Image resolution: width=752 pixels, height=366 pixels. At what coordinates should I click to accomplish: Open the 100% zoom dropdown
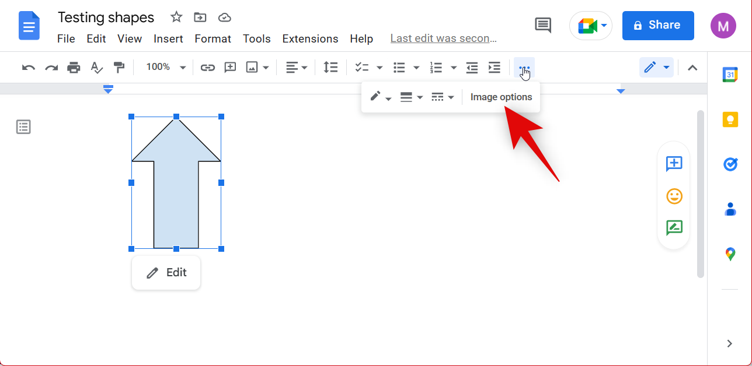(x=166, y=68)
